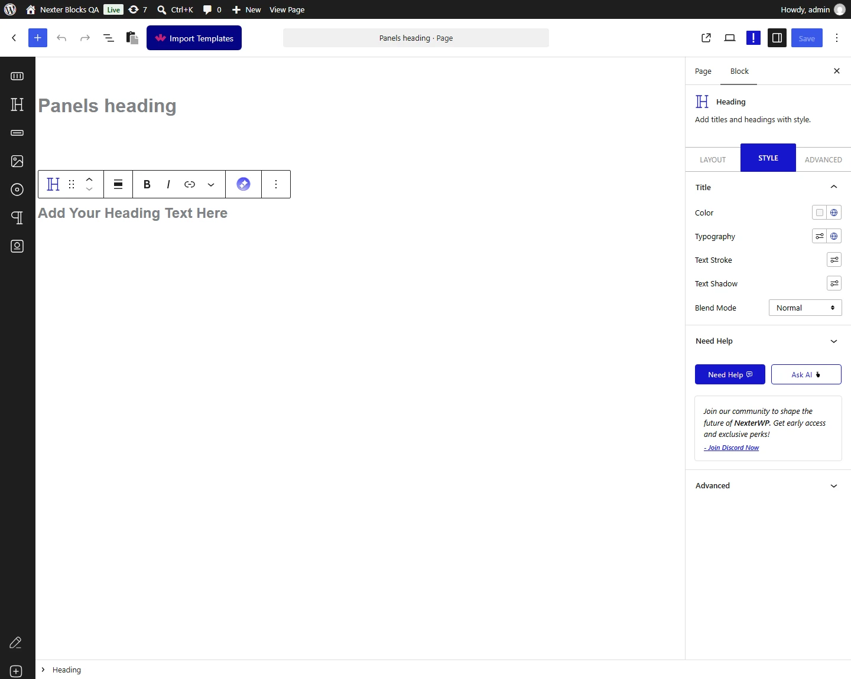This screenshot has width=851, height=679.
Task: Open the text alignment dropdown
Action: pos(118,184)
